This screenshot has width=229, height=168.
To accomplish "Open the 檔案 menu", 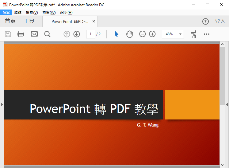I will click(6, 13).
